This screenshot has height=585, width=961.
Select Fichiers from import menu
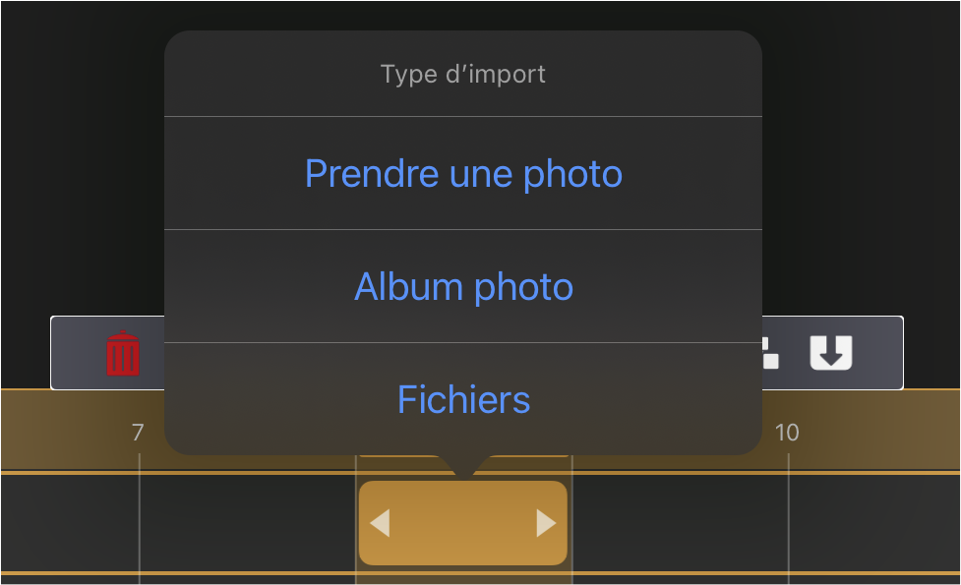463,399
